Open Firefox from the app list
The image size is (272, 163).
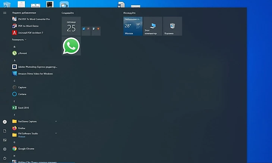pyautogui.click(x=22, y=128)
